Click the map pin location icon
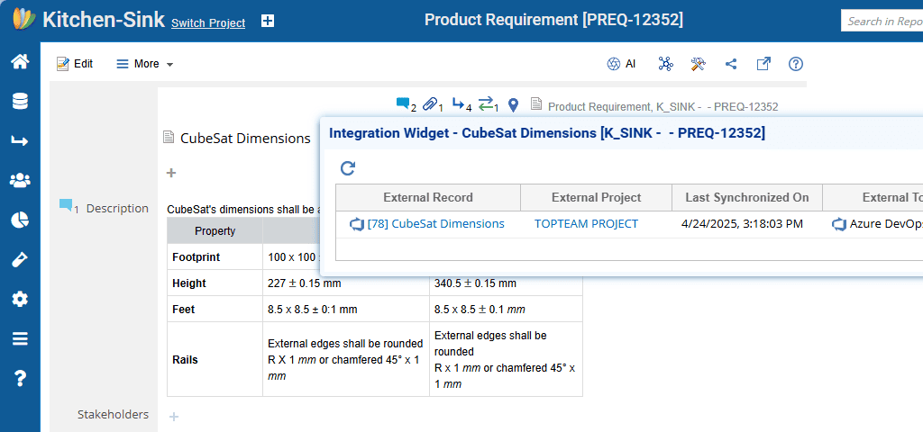 513,105
